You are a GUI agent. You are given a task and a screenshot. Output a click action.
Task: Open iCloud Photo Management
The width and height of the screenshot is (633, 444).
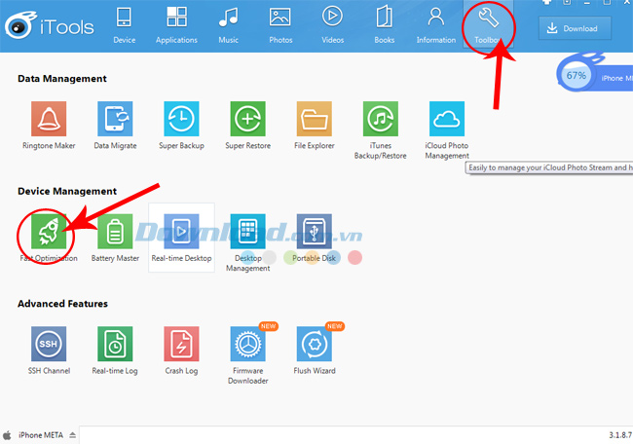[x=446, y=120]
